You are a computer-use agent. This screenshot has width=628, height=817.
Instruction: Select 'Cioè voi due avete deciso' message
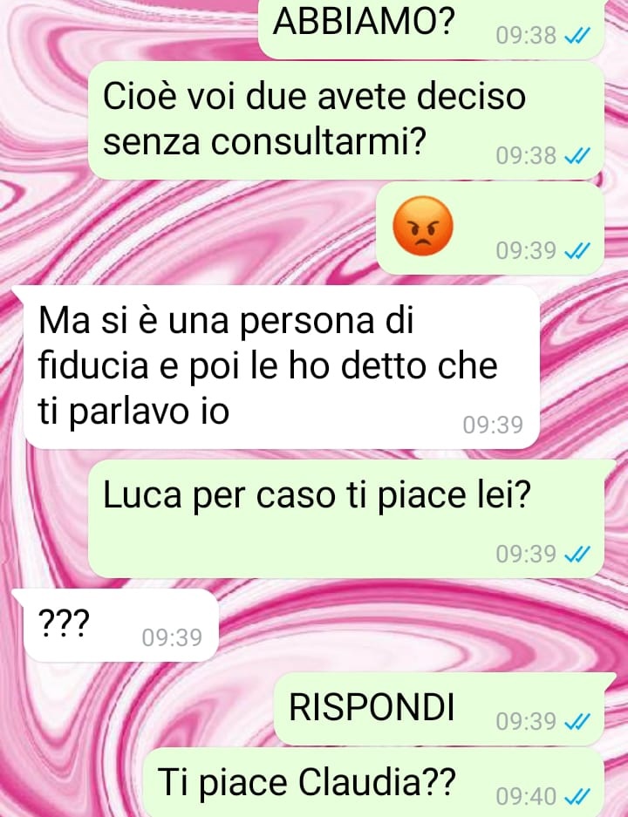pyautogui.click(x=346, y=121)
